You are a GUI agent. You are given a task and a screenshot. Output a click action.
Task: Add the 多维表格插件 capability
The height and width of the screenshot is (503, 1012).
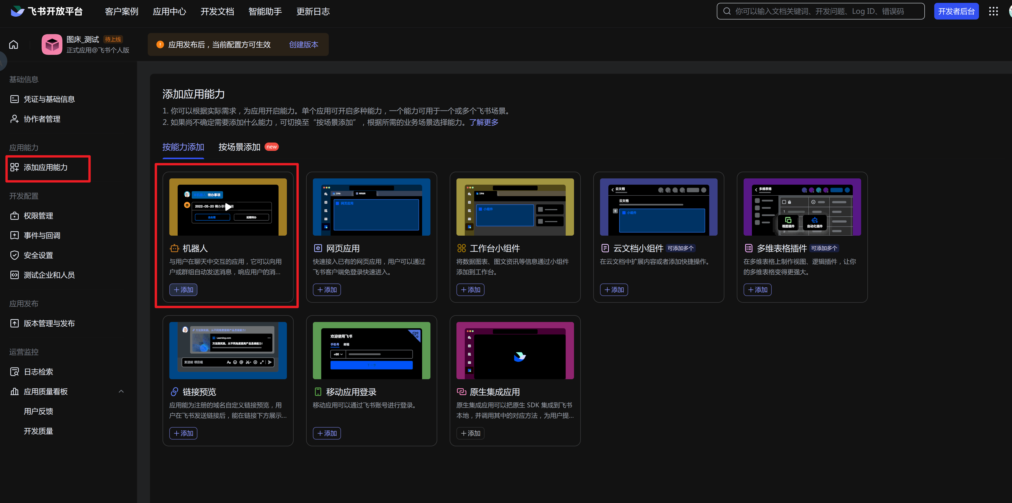[757, 290]
